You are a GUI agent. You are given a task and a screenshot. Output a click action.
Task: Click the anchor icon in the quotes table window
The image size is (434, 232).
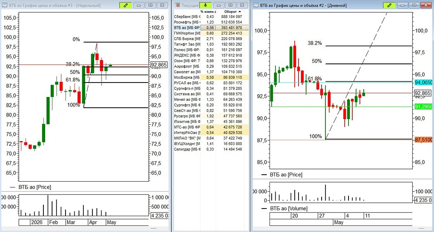click(x=205, y=5)
